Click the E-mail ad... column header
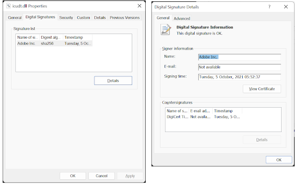295x184 pixels. click(200, 111)
